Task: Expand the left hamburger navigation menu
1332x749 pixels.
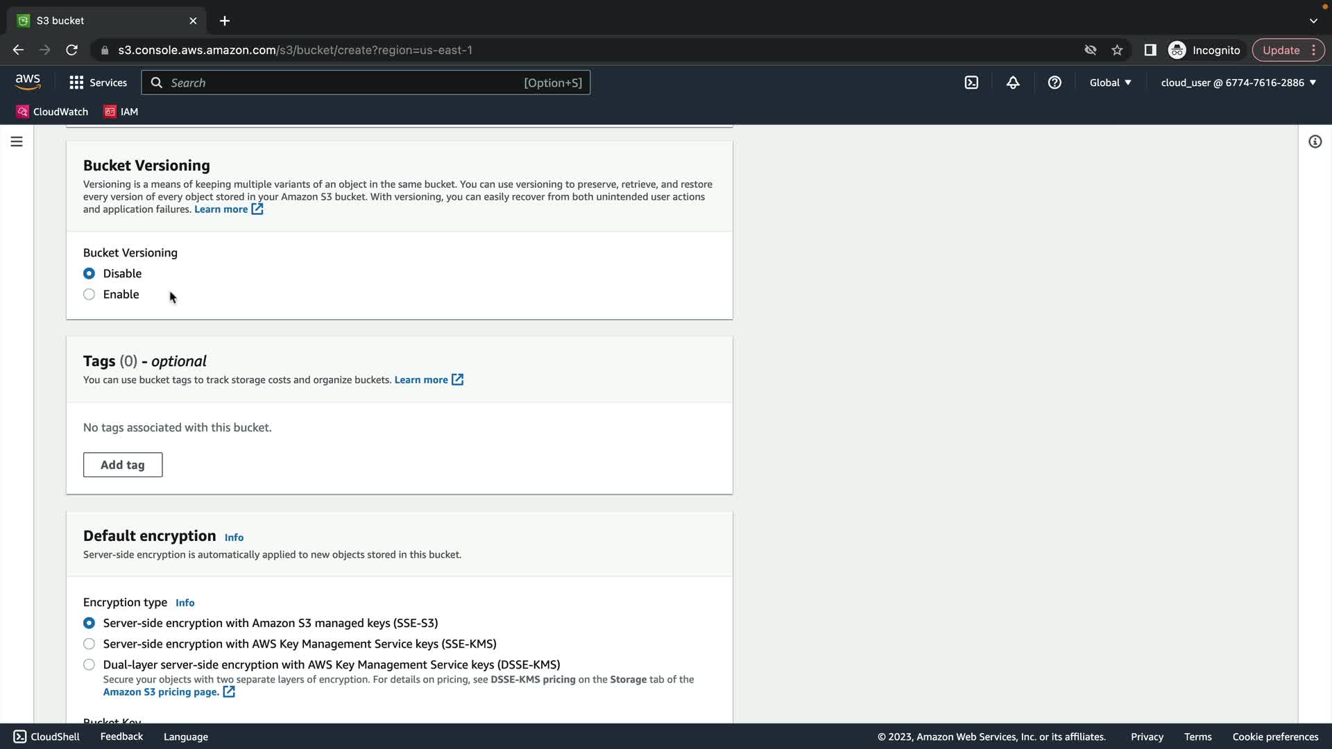Action: tap(17, 141)
